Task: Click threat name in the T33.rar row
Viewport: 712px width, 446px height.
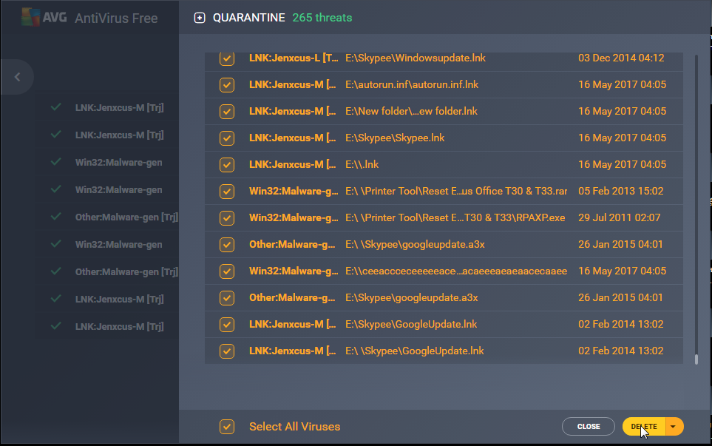Action: click(294, 192)
